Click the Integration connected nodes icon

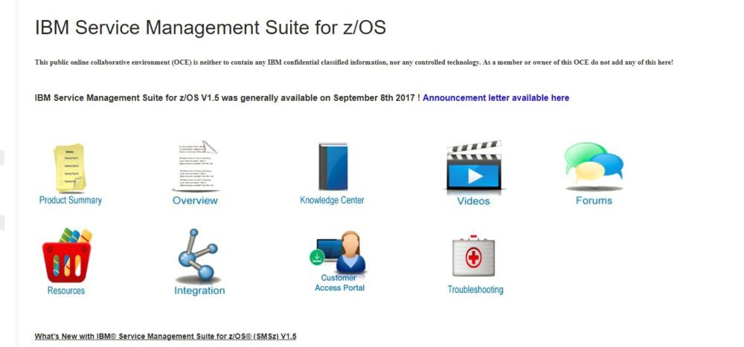tap(199, 256)
